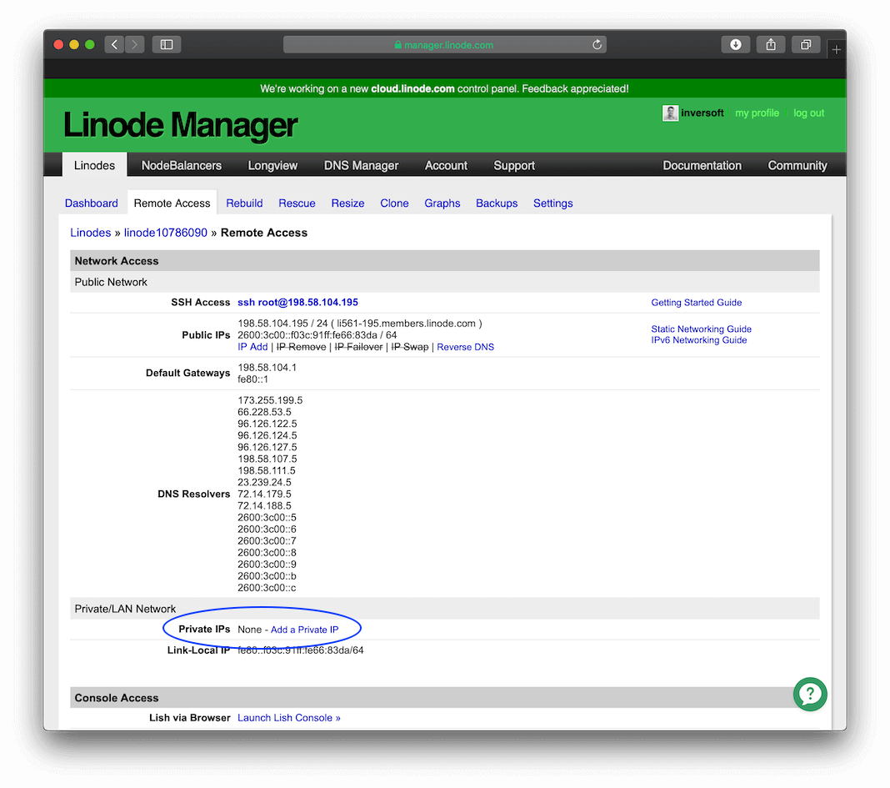890x788 pixels.
Task: Click DNS resolver 66.228.53.5
Action: point(264,412)
